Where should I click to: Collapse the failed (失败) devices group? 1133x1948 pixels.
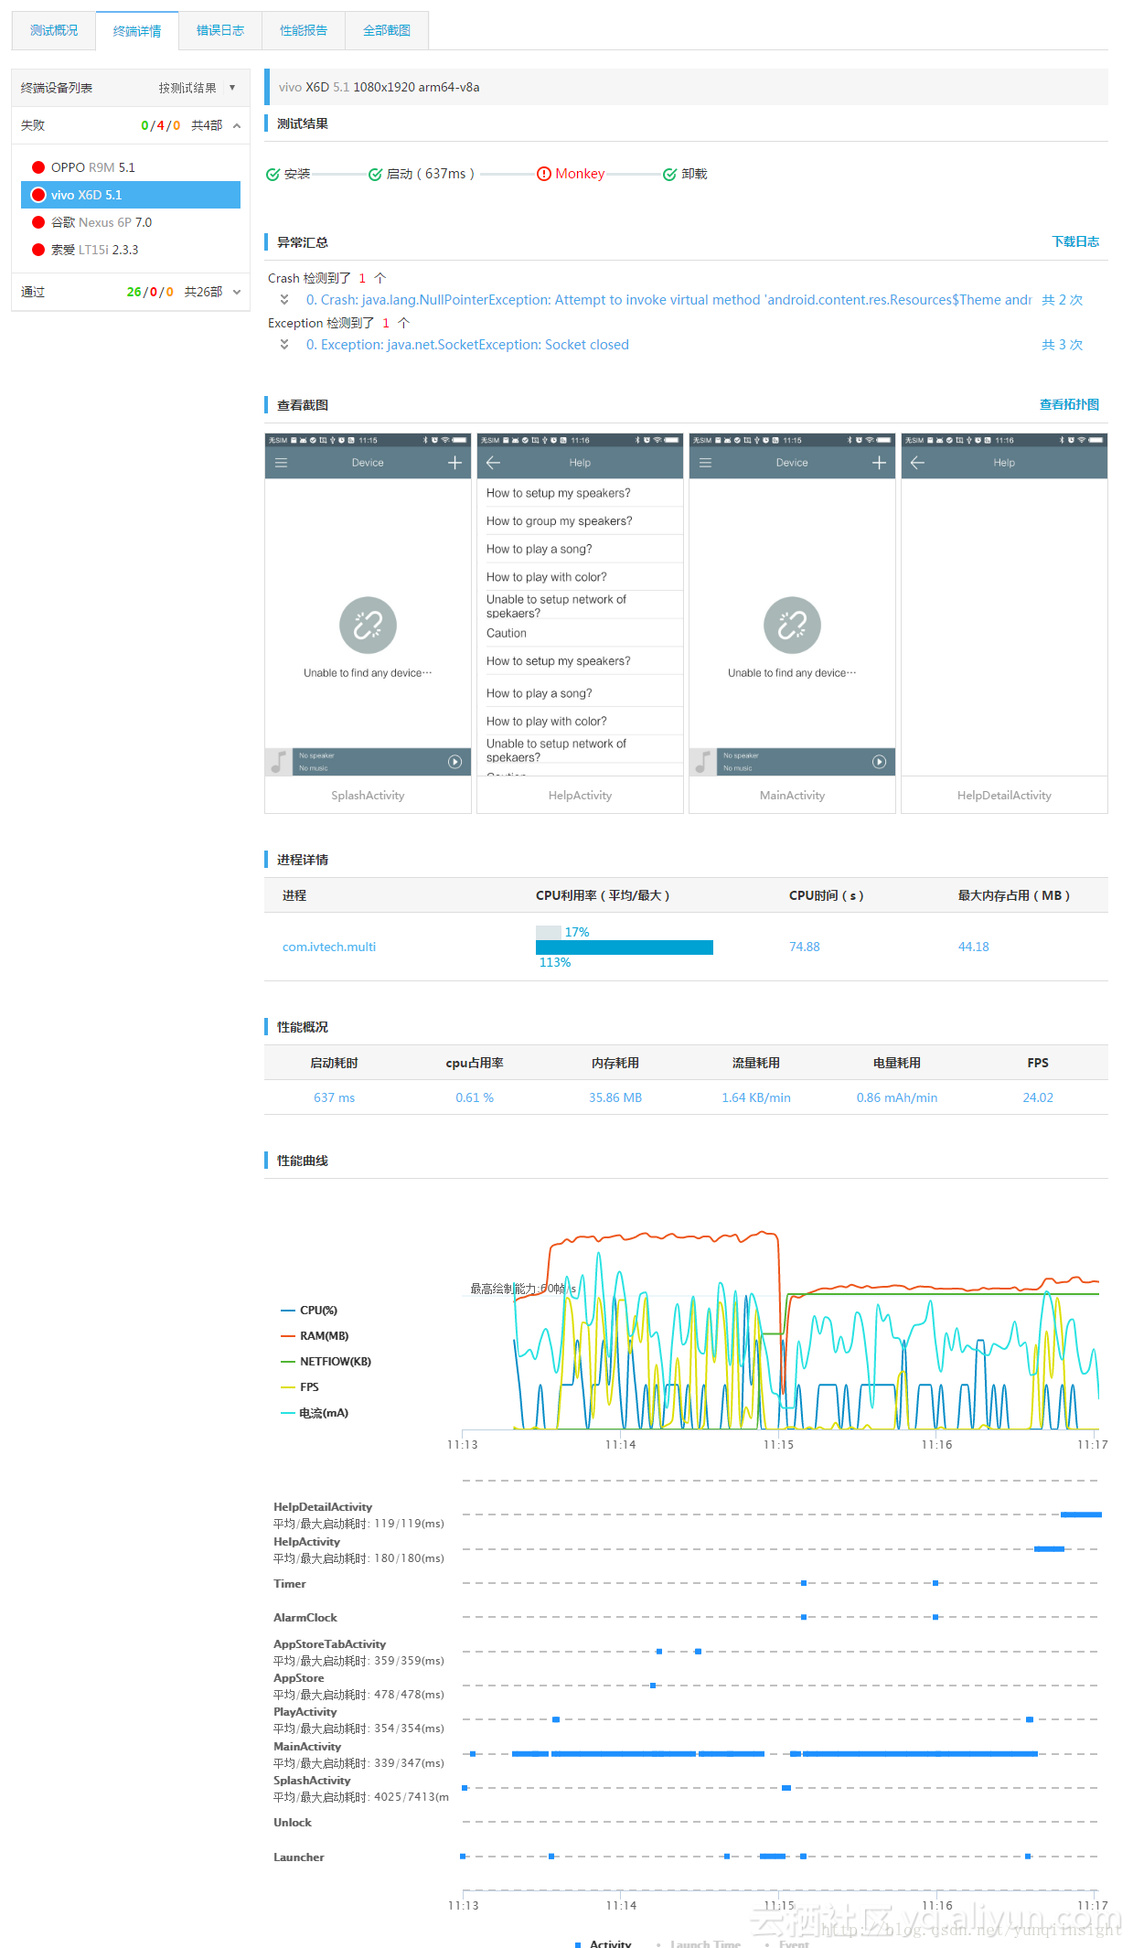[237, 126]
